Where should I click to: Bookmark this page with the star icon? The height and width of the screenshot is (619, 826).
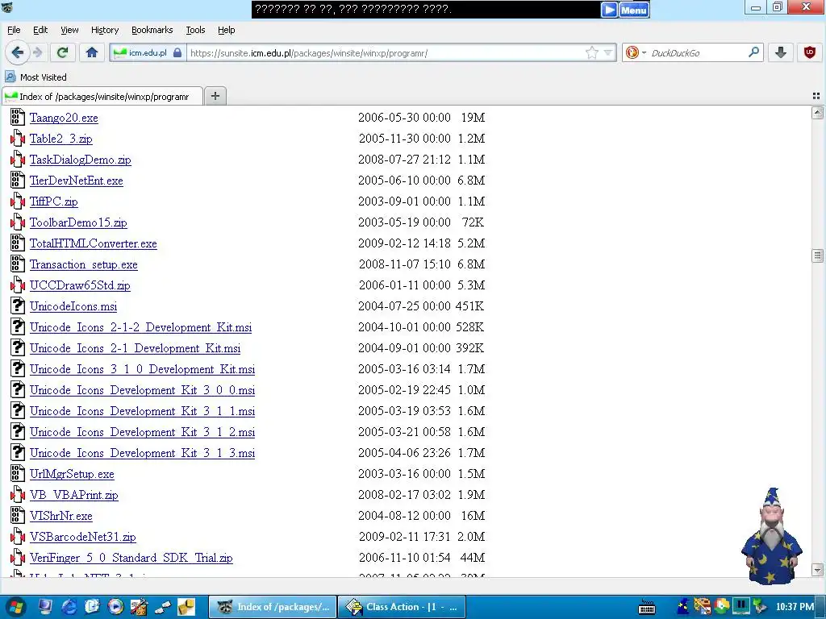pyautogui.click(x=592, y=52)
